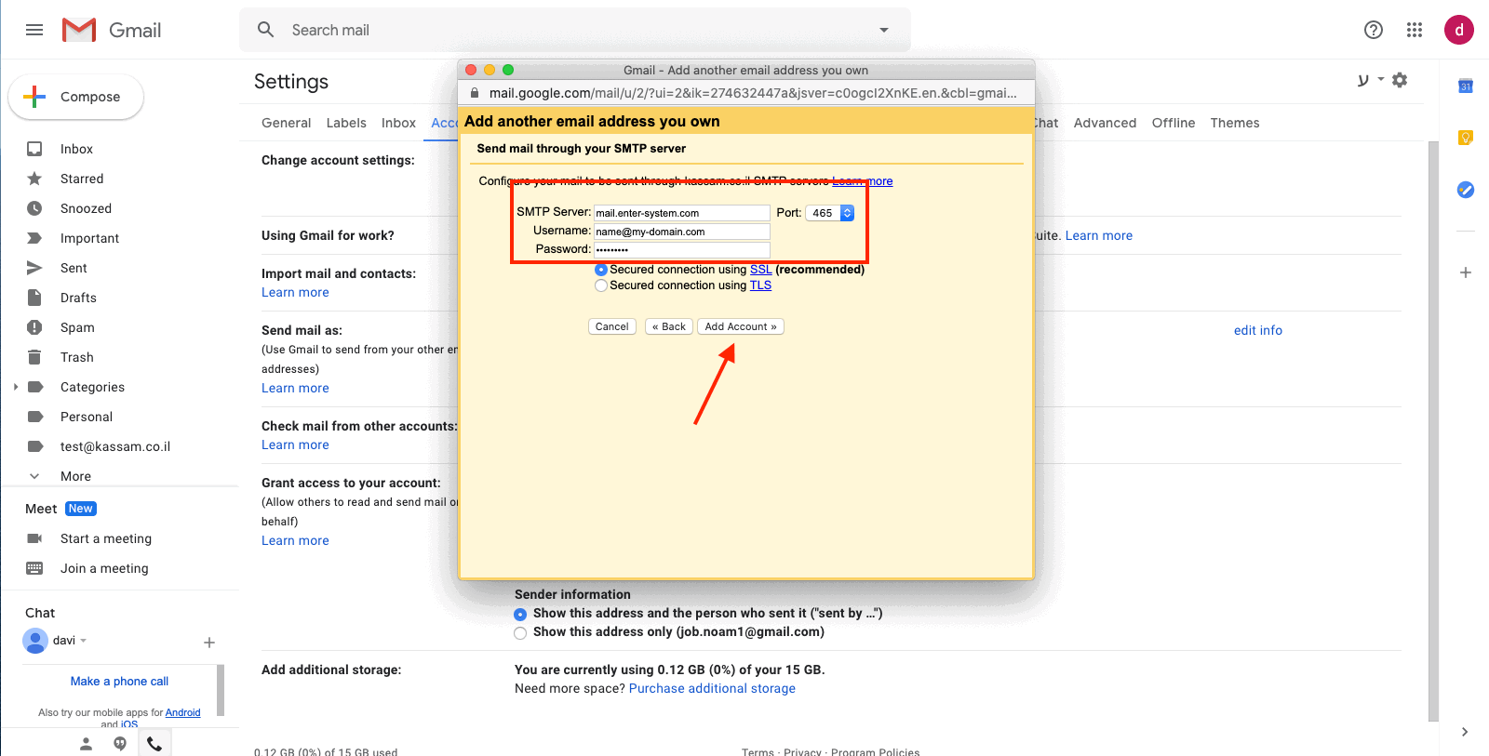Open Google Keep side panel icon

1466,138
